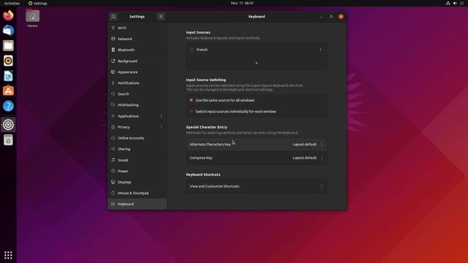Click the Keyboard sidebar icon
The image size is (468, 263).
(x=113, y=204)
